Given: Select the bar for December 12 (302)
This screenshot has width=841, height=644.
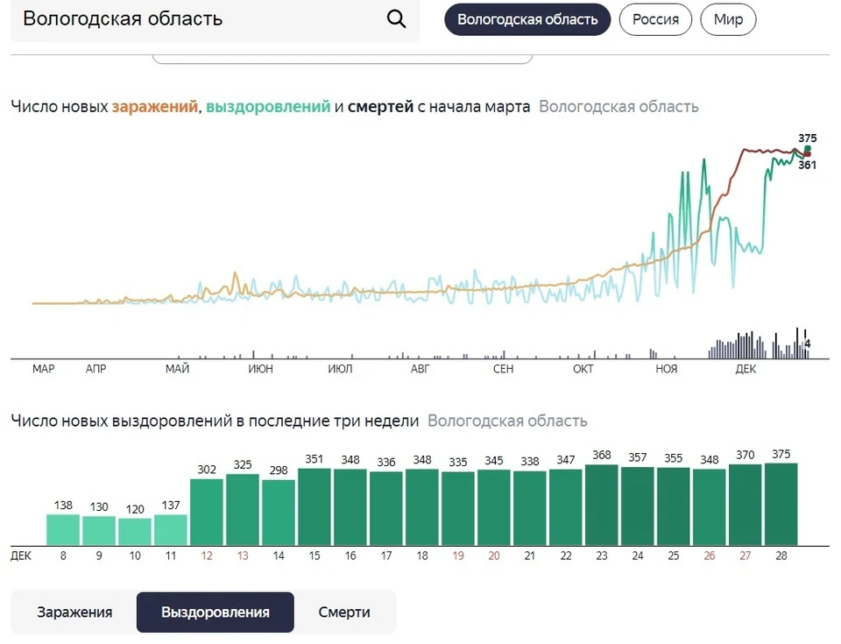Looking at the screenshot, I should (x=207, y=513).
